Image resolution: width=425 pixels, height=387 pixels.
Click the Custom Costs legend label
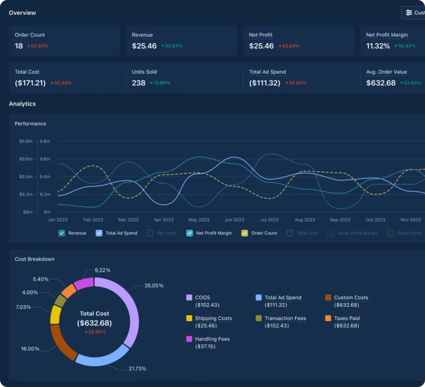pyautogui.click(x=351, y=298)
